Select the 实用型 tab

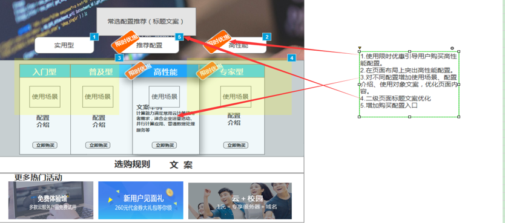[x=64, y=45]
